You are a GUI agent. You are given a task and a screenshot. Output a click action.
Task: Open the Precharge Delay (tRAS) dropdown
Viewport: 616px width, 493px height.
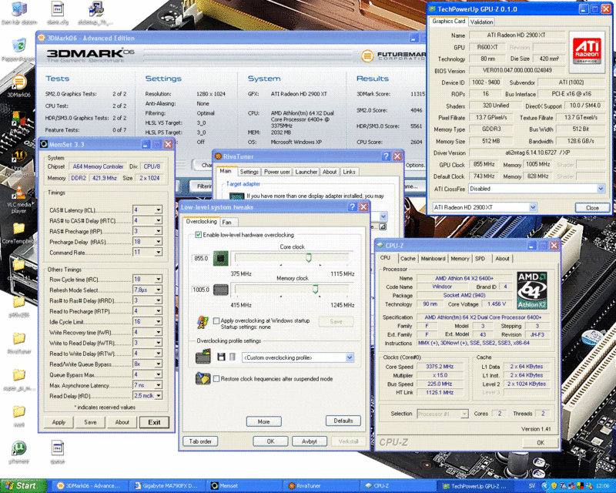[x=159, y=242]
